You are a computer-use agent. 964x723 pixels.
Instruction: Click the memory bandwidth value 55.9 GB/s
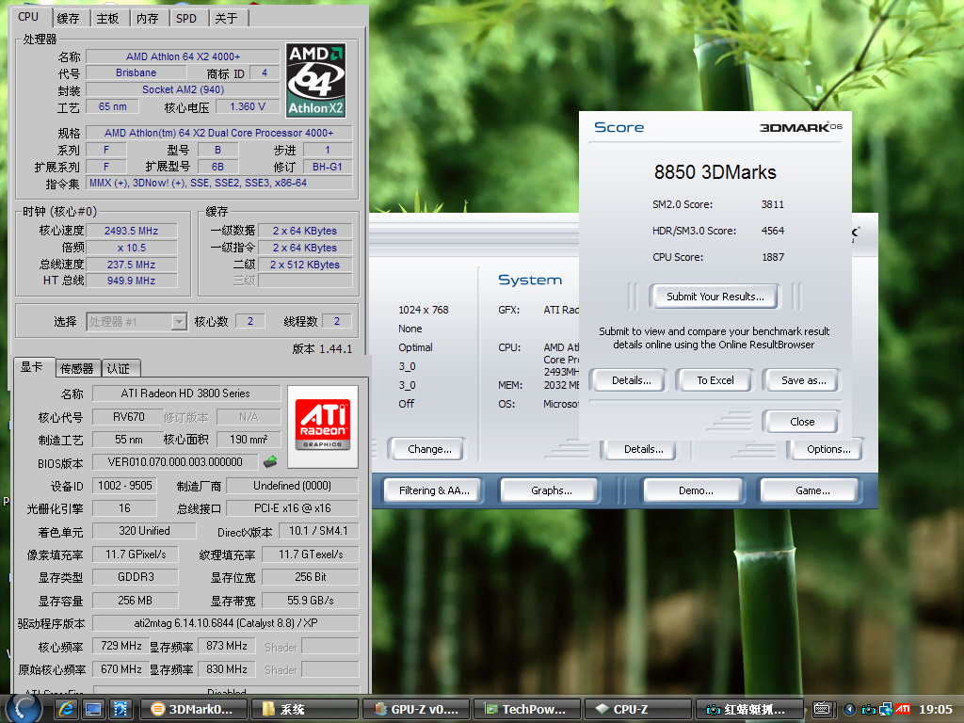[310, 600]
